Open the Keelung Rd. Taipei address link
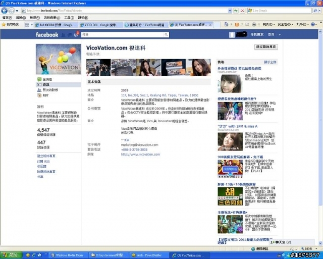Image resolution: width=323 pixels, height=259 pixels. pos(159,95)
